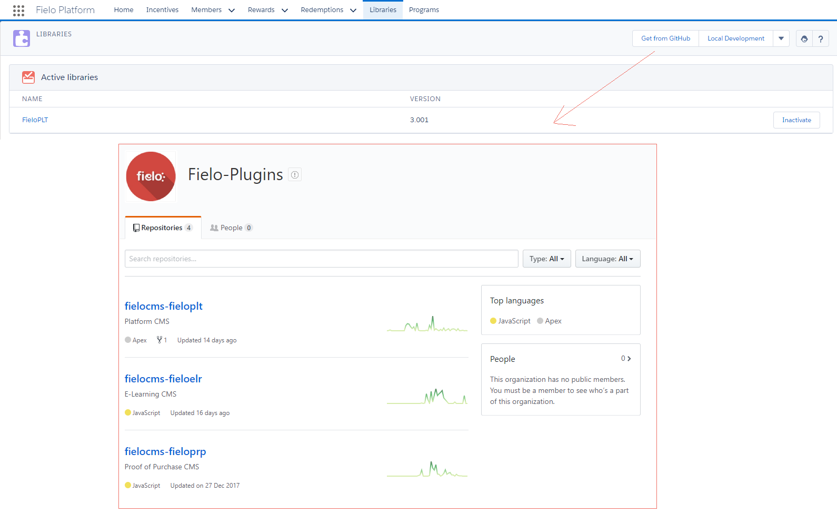Select the Libraries tab
The image size is (837, 513).
pyautogui.click(x=383, y=10)
